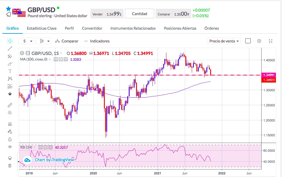Click the Vender 1.34991 sell button
Screen dimensions: 282x177
[107, 14]
